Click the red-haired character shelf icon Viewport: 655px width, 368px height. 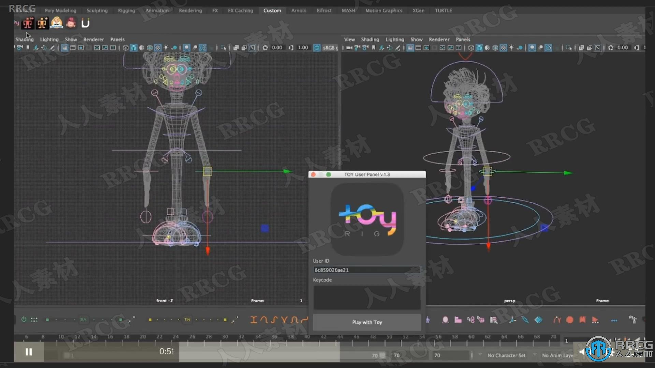pos(71,23)
